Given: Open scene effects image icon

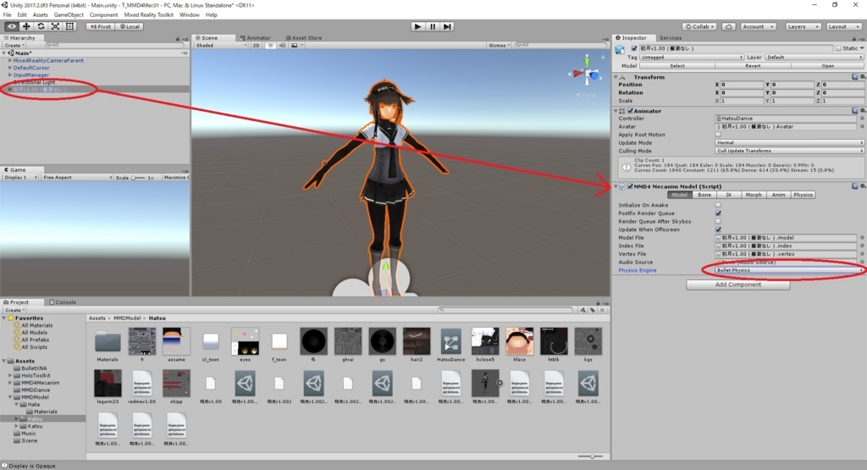Looking at the screenshot, I should pos(295,46).
